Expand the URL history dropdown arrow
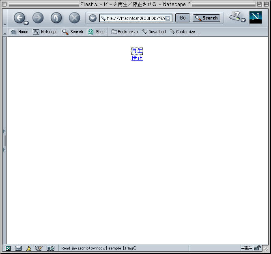271x254 pixels. [x=168, y=18]
